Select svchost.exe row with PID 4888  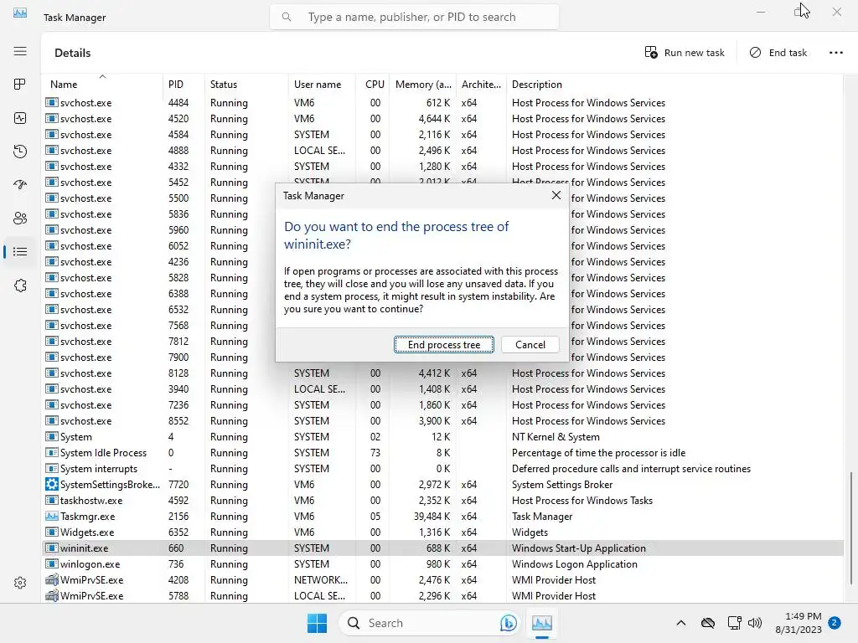pos(442,151)
